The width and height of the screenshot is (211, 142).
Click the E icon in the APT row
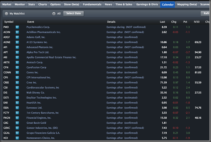(17, 52)
